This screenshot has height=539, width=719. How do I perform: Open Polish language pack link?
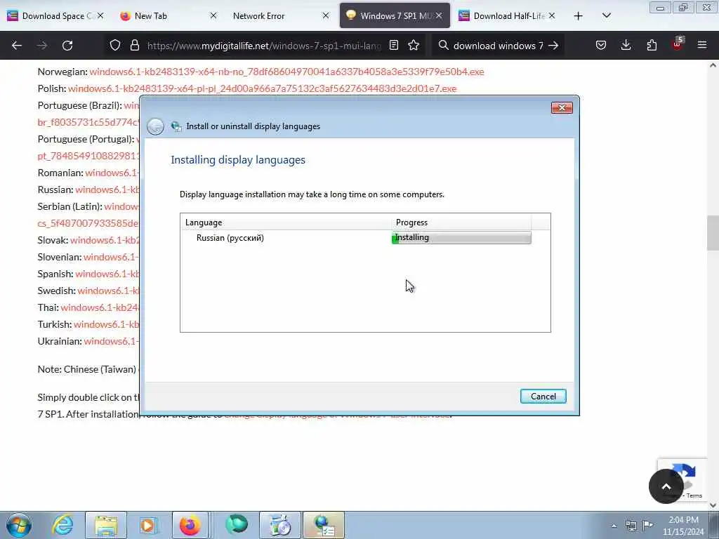point(263,88)
